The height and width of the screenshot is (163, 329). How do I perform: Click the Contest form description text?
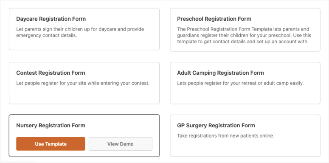83,83
